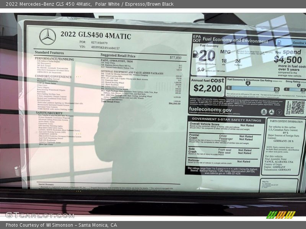Click the first round agency seal by fueleconomy.gov
This screenshot has height=229, width=306.
click(264, 112)
